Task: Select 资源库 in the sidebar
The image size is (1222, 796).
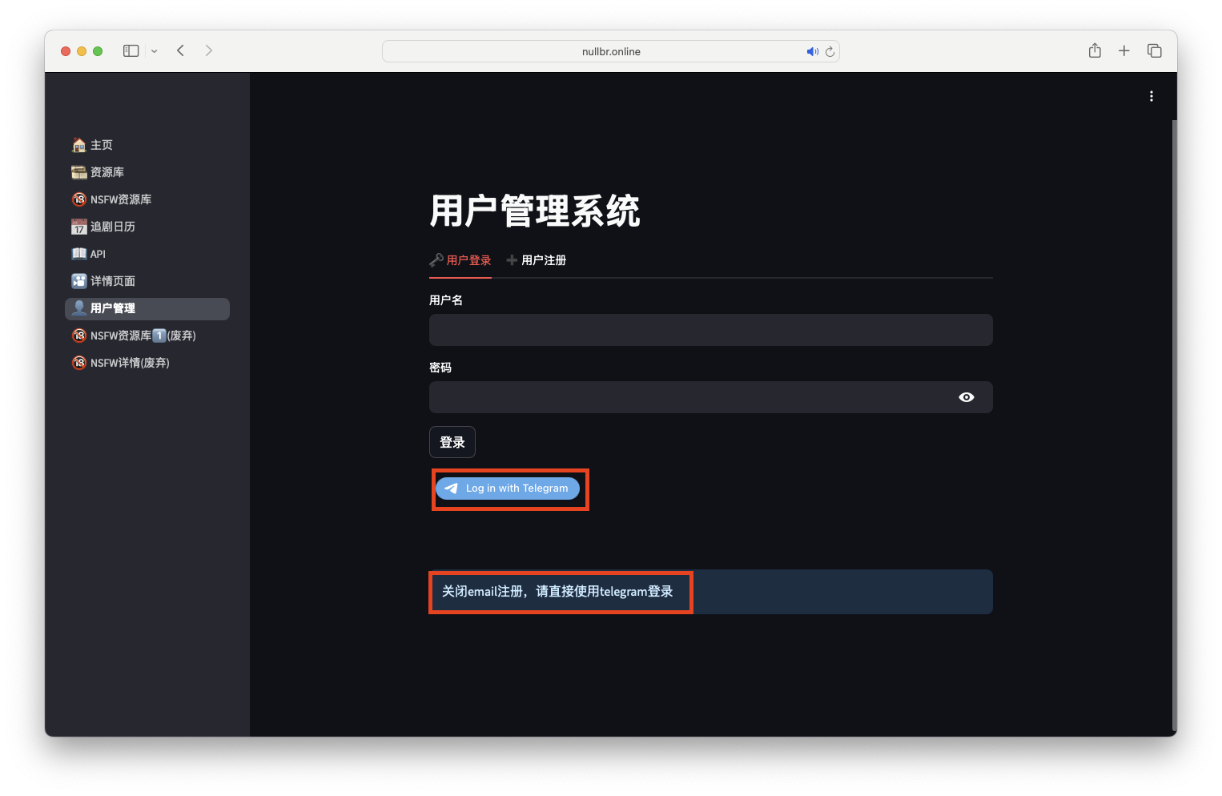Action: [107, 171]
